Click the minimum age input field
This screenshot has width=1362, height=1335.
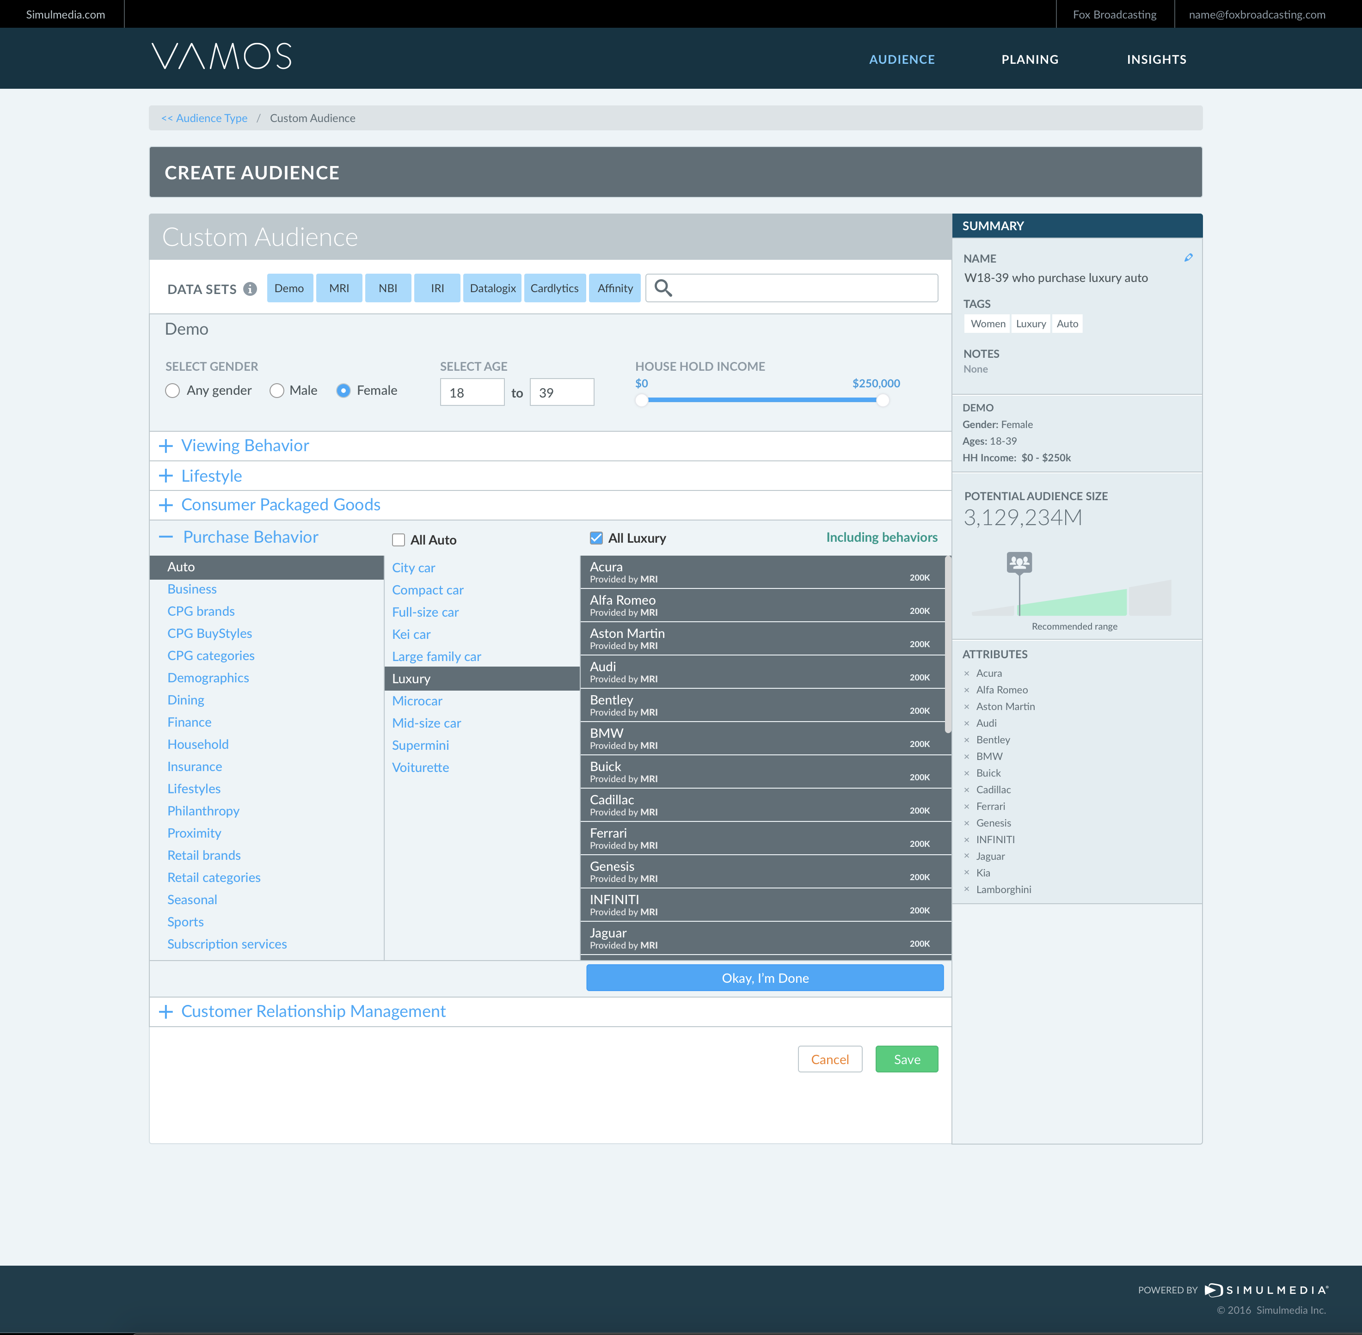pyautogui.click(x=472, y=392)
